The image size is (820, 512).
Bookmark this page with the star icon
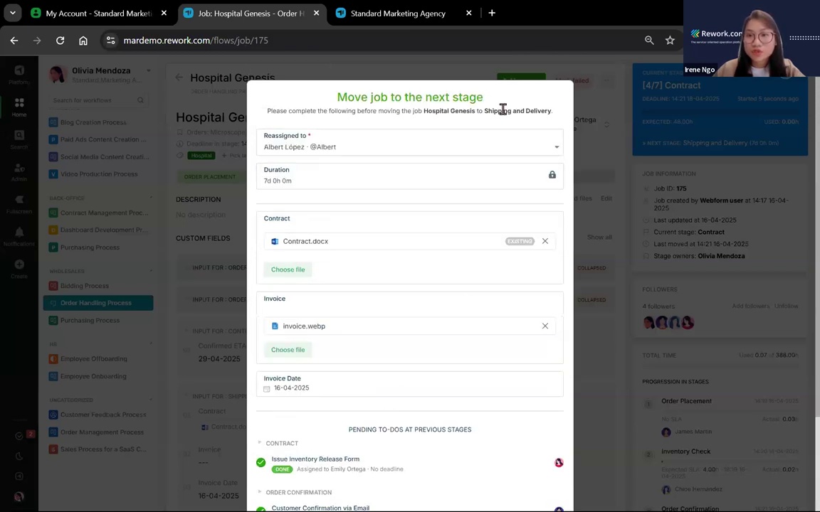click(670, 41)
